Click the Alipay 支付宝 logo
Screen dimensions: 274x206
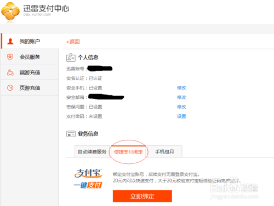[88, 173]
